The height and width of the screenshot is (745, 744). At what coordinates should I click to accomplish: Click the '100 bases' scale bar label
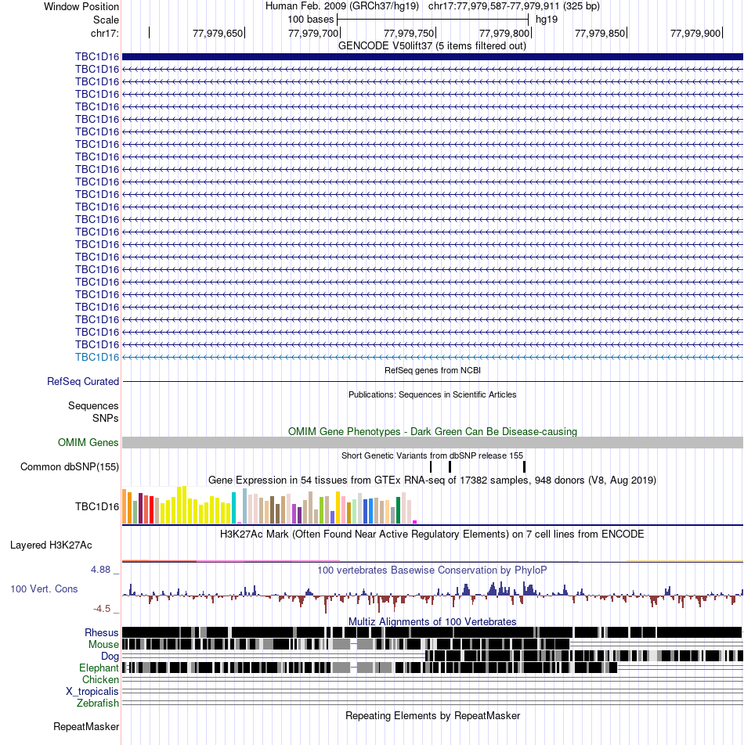[x=310, y=20]
